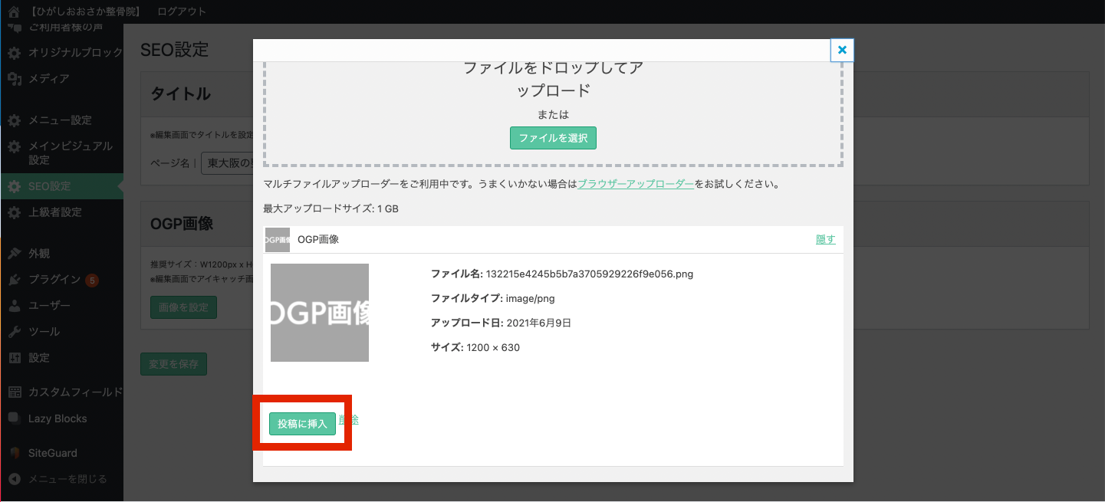
Task: Click the ファイルを選択 button
Action: click(553, 138)
